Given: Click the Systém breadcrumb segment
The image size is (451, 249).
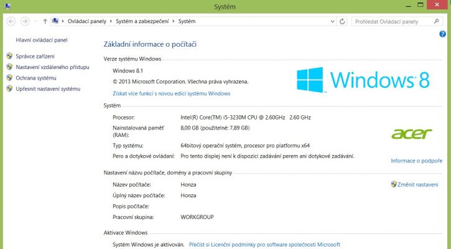Looking at the screenshot, I should (187, 21).
